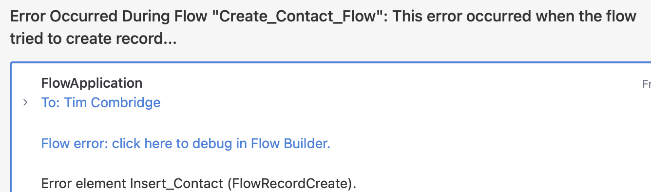Click the "Error element Insert_Contact" line
Image resolution: width=651 pixels, height=192 pixels.
click(x=199, y=184)
